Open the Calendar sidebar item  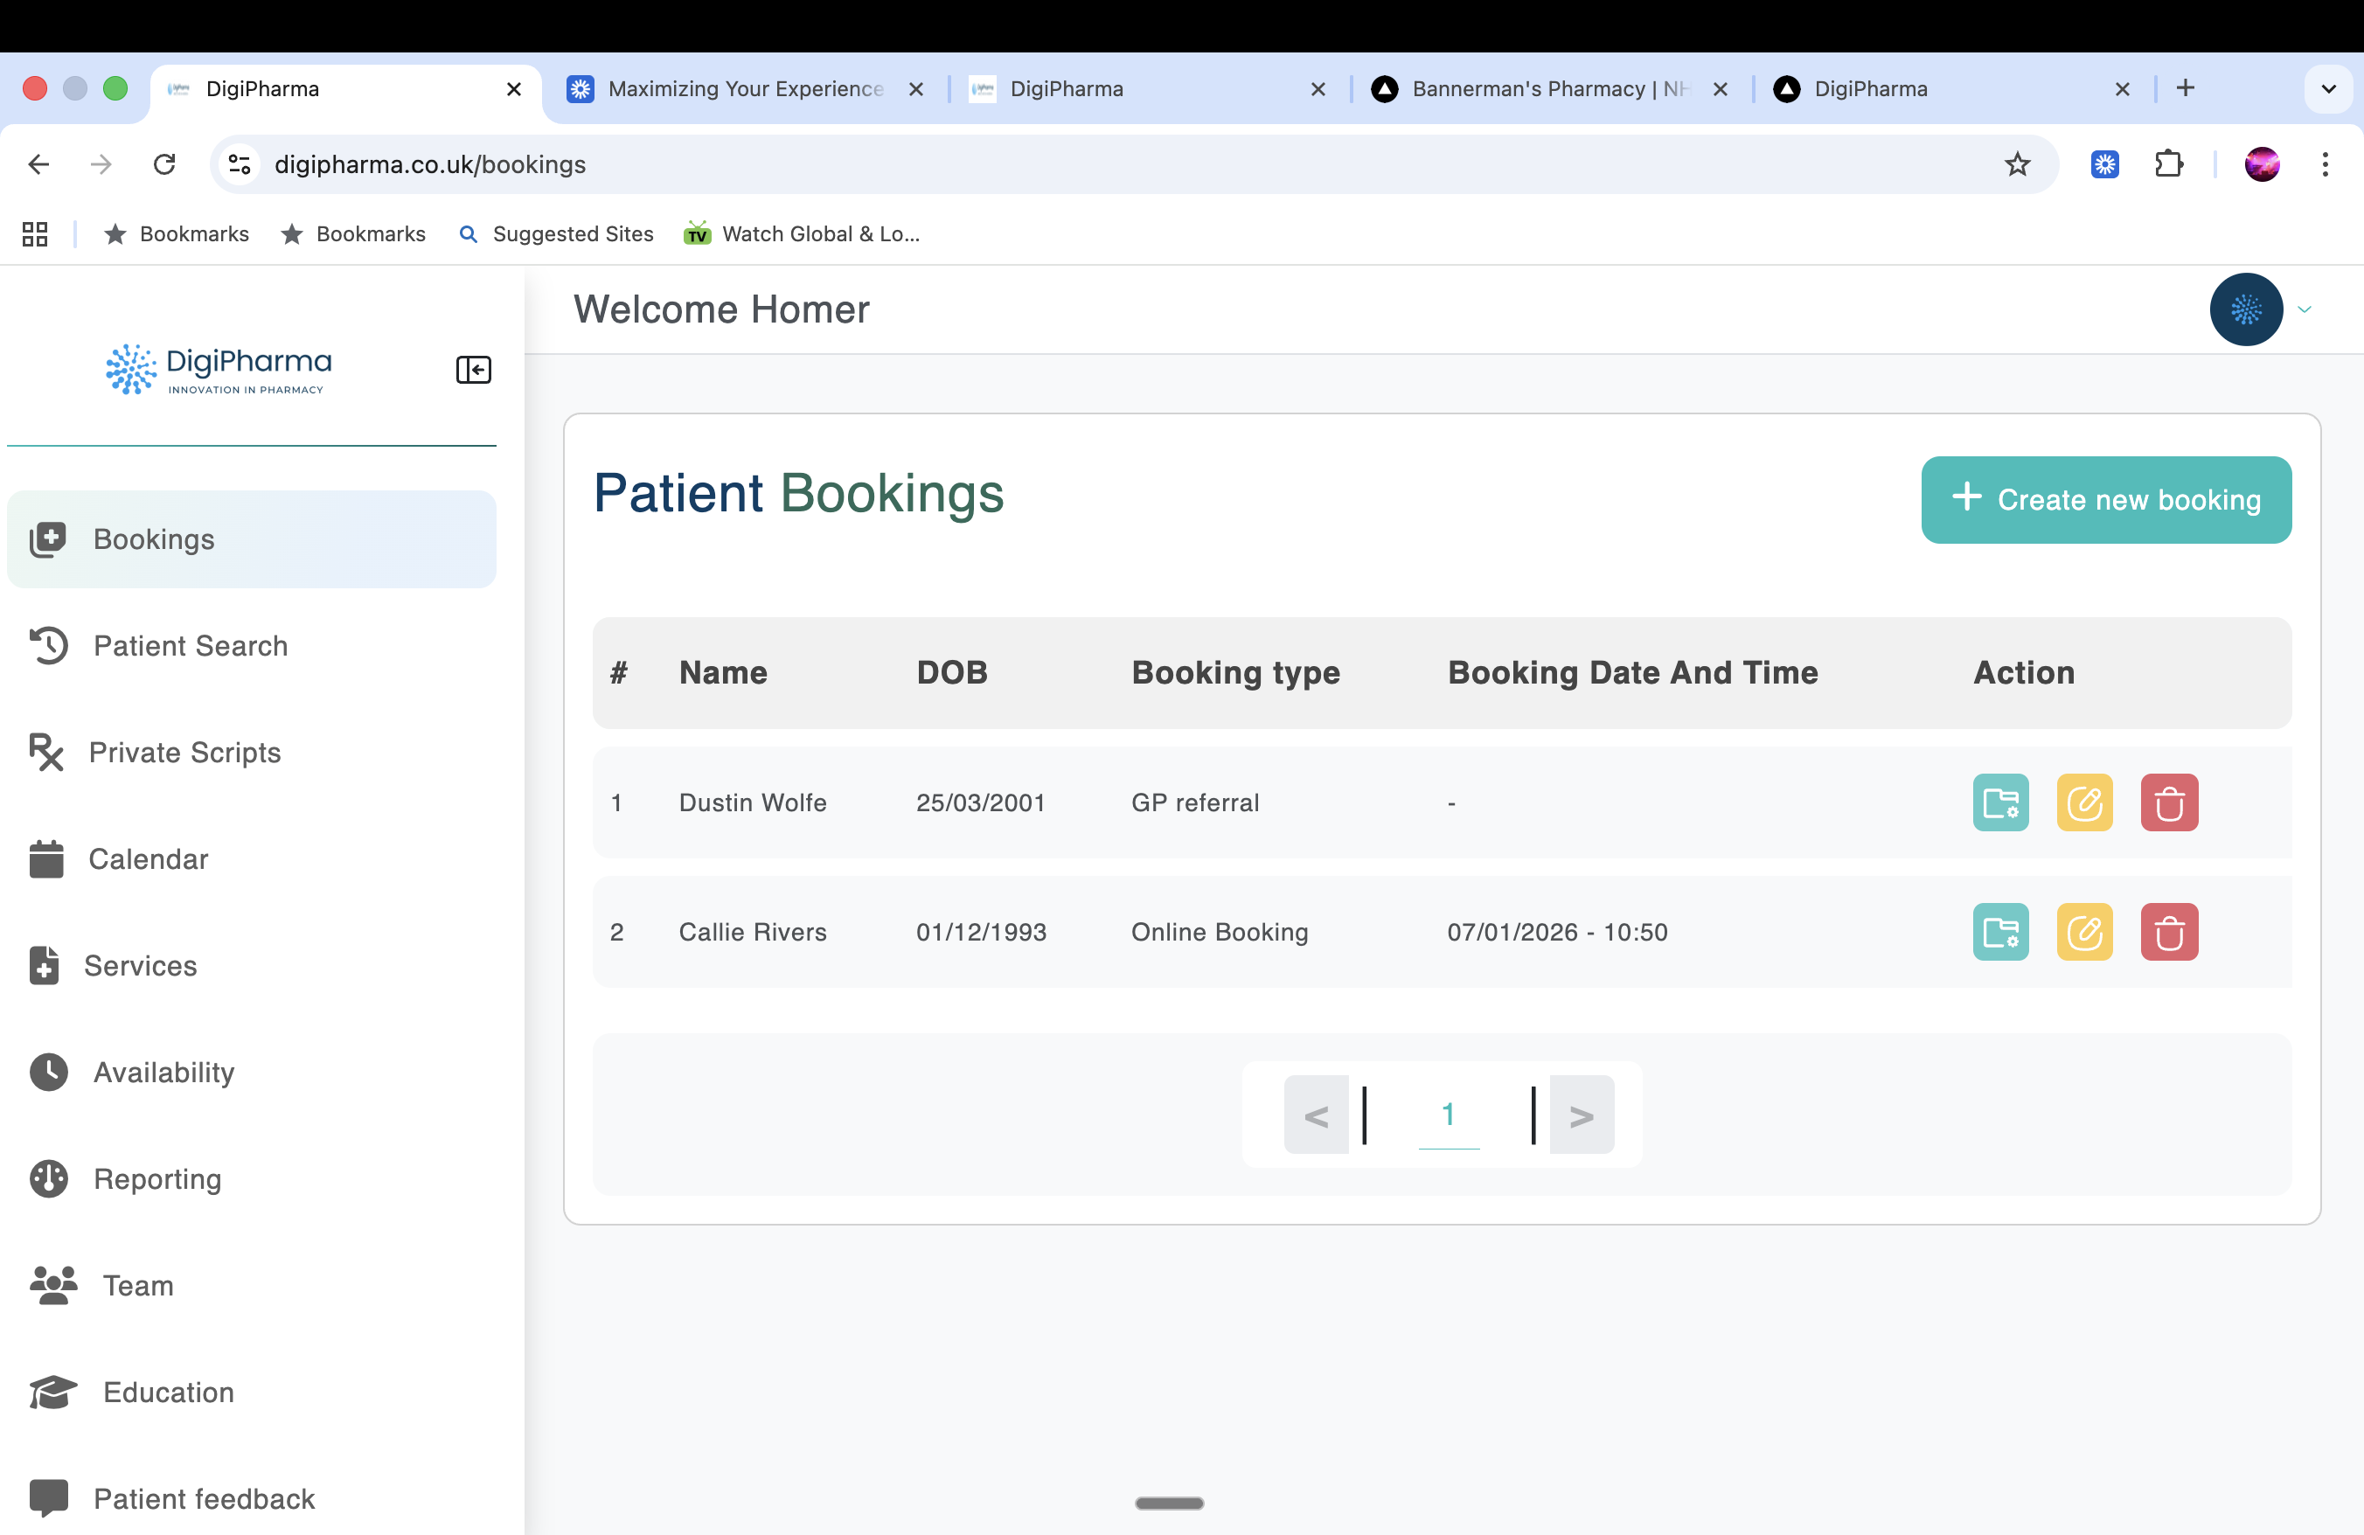pos(147,858)
